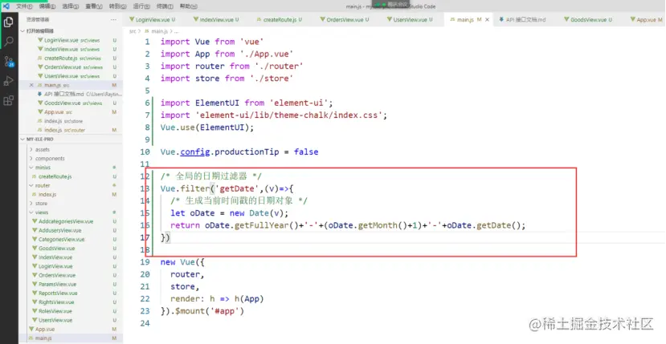Viewport: 666px width, 344px height.
Task: Open the Run and Debug view
Action: click(9, 81)
